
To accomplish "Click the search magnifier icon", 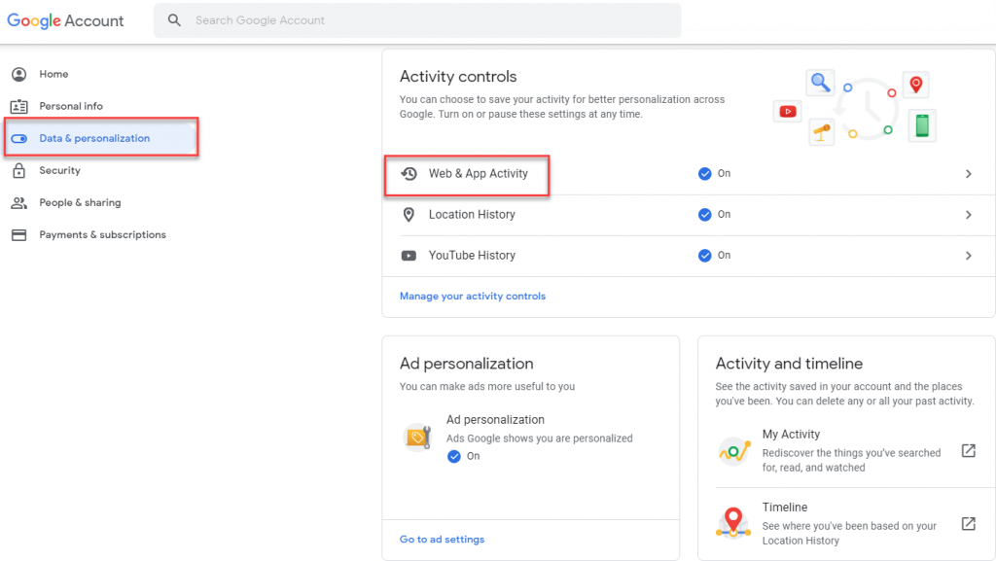I will [174, 20].
